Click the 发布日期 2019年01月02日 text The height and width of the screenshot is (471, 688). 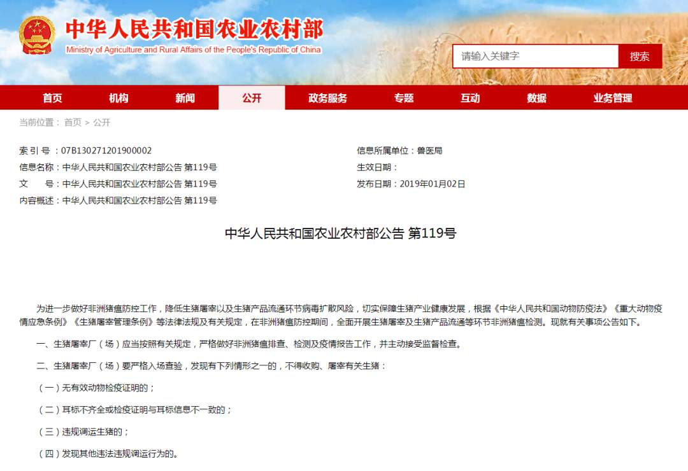tap(411, 184)
